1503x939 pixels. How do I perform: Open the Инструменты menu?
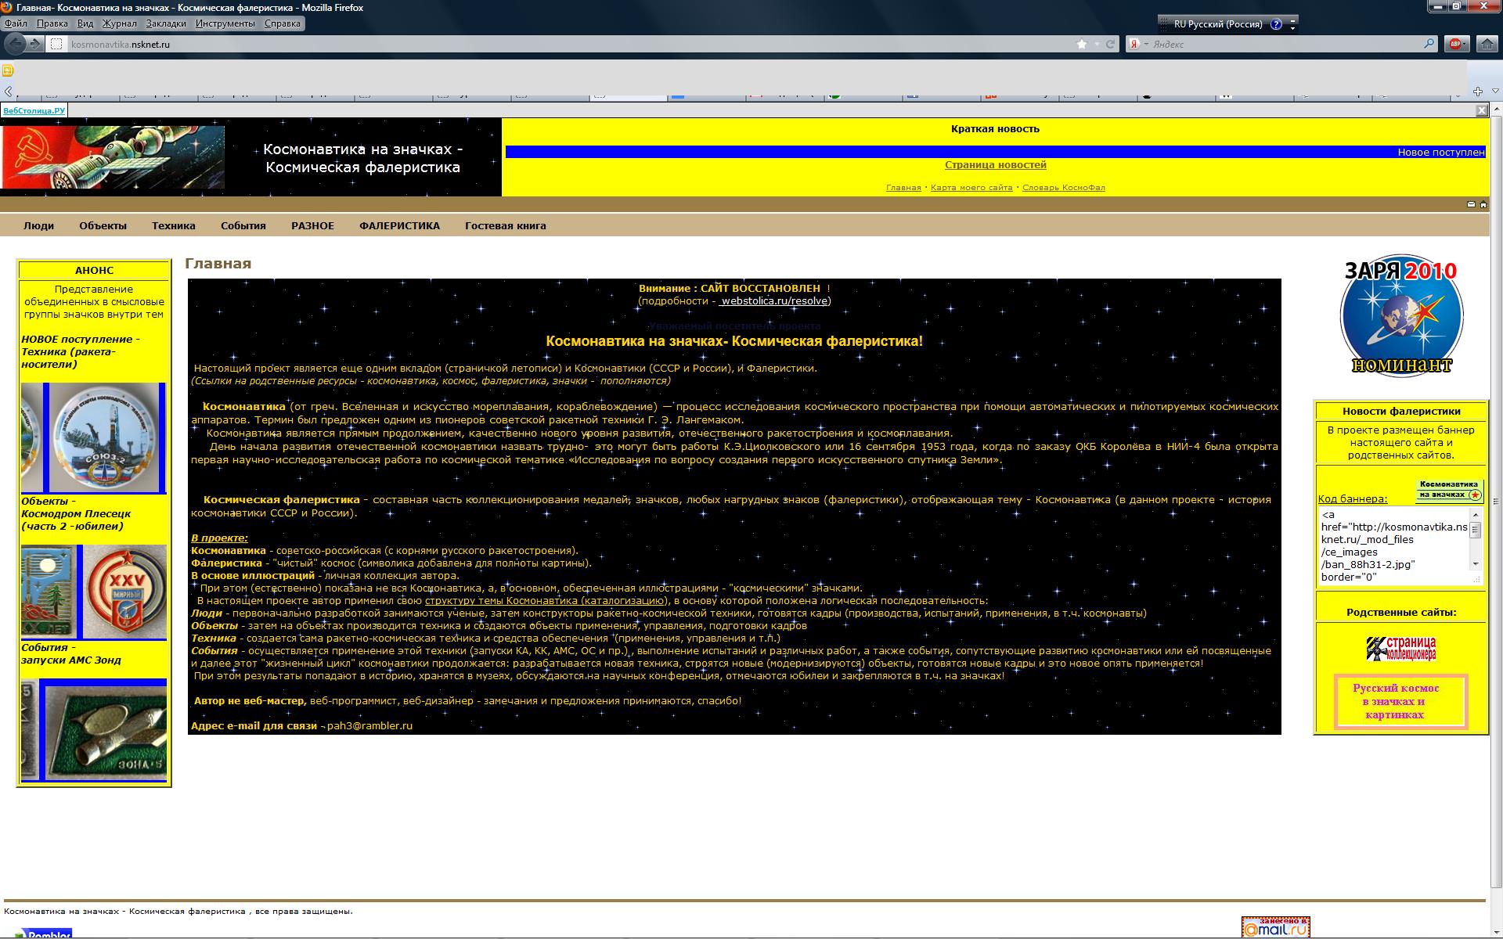[x=225, y=23]
